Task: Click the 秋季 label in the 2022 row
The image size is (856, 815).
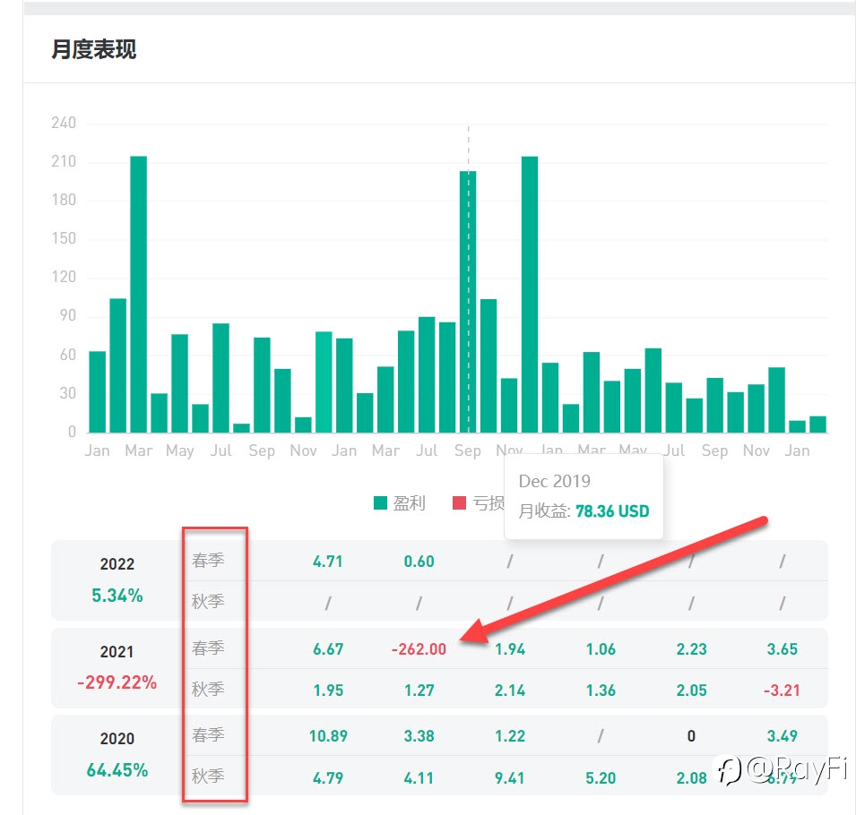Action: pos(208,601)
